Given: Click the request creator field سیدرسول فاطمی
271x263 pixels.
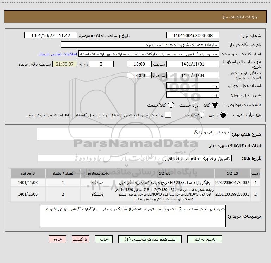Looking at the screenshot, I should click(x=149, y=54).
